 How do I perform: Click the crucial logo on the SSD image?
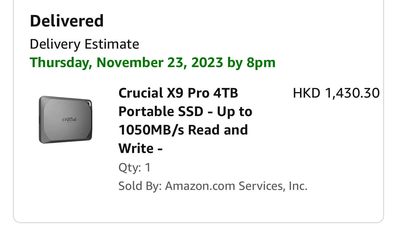[x=69, y=119]
